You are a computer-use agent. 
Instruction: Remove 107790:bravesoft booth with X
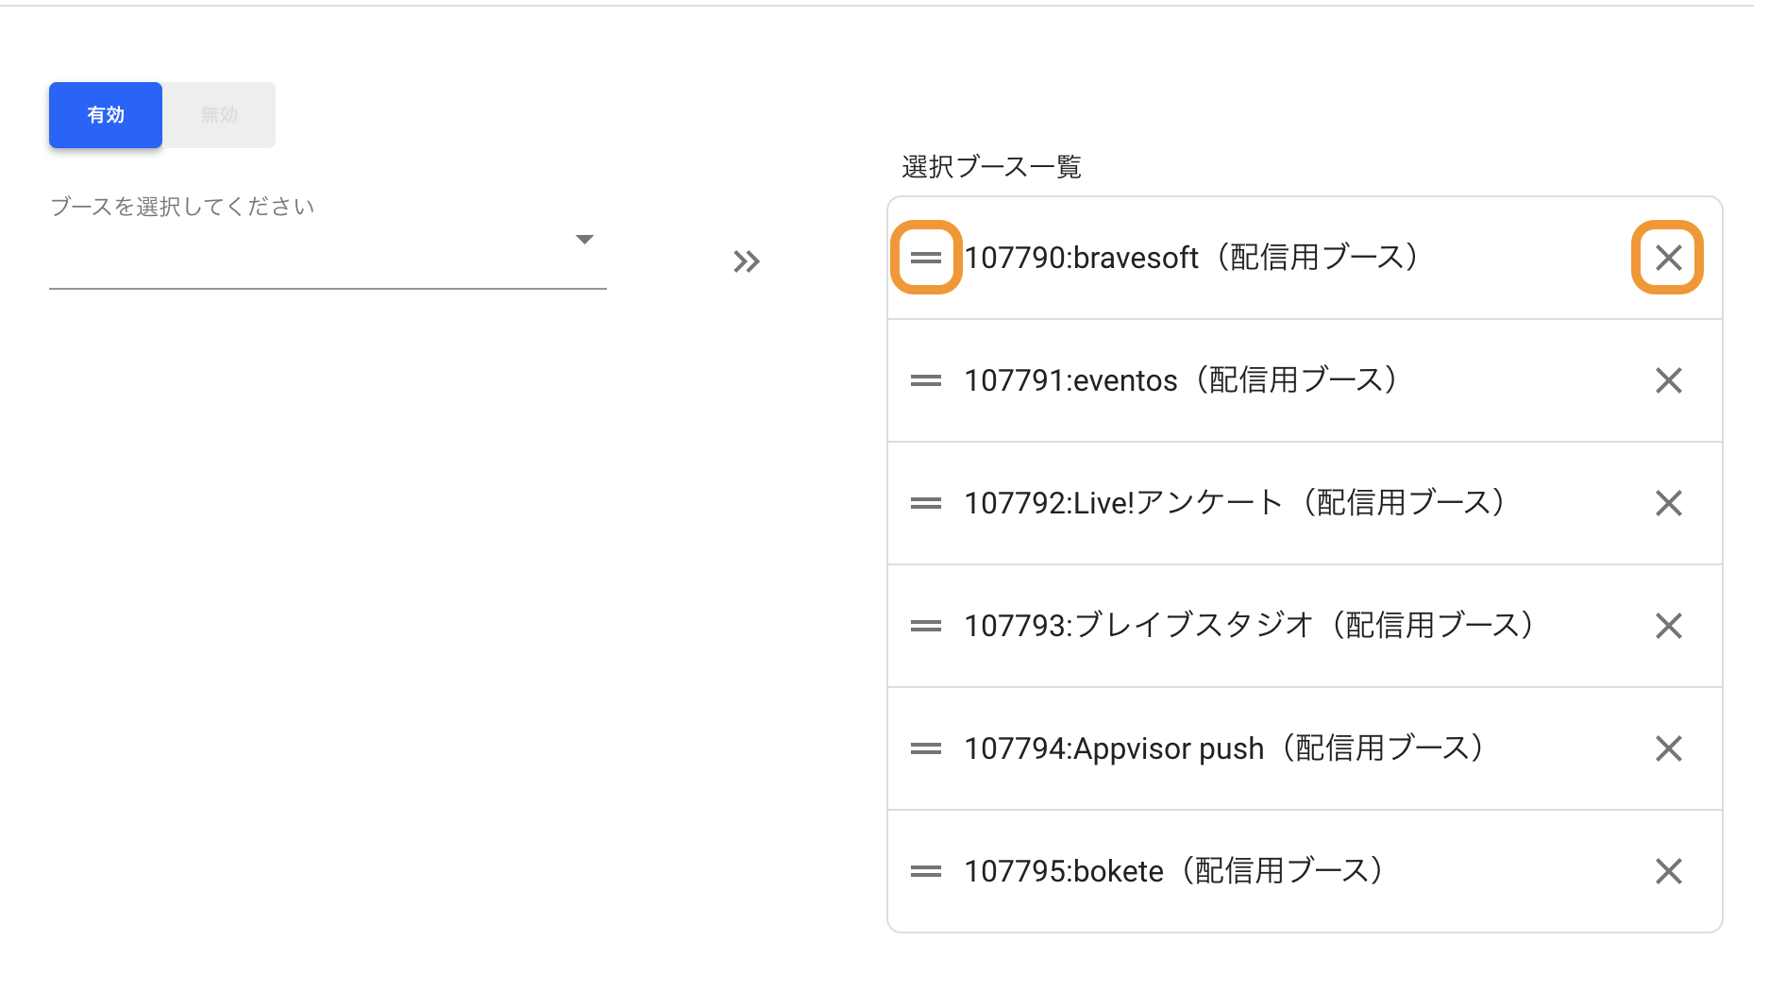(x=1668, y=258)
